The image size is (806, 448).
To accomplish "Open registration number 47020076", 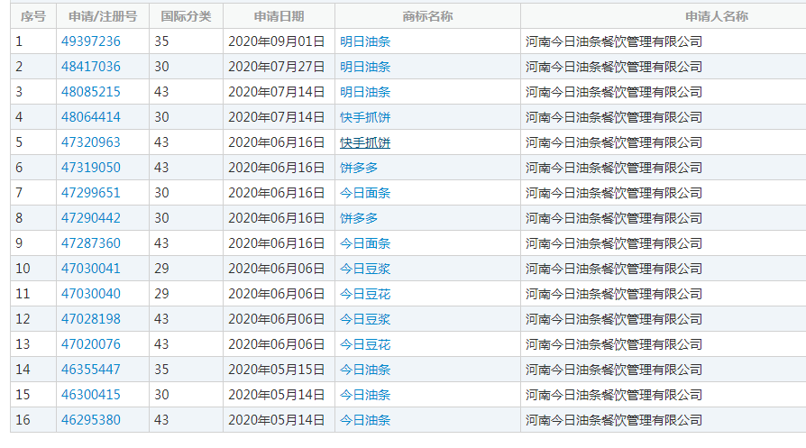I will pos(90,343).
